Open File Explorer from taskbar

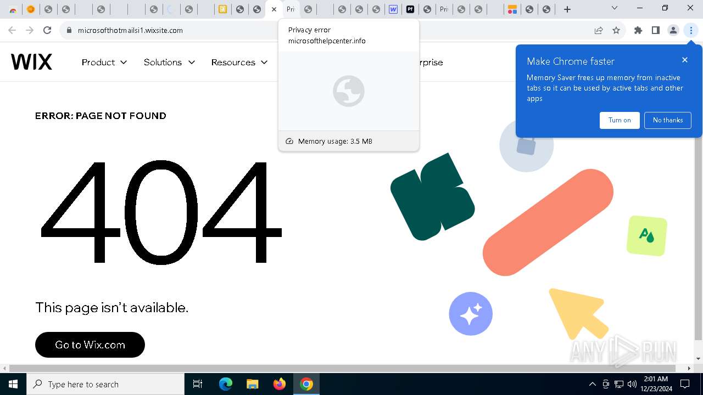tap(252, 384)
